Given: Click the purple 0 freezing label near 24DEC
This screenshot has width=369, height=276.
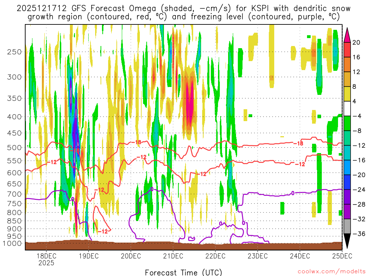Looking at the screenshot, I should [x=293, y=193].
